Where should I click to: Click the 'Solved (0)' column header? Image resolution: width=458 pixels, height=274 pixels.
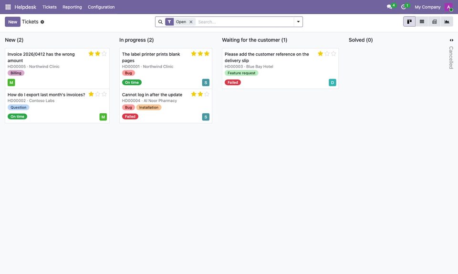[x=361, y=40]
